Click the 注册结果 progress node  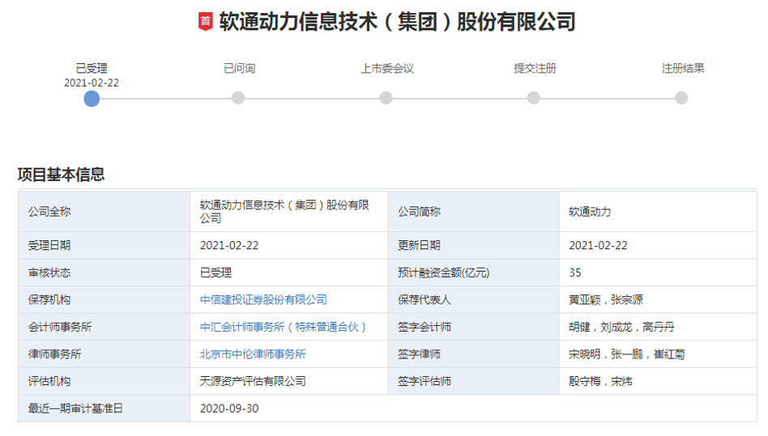point(681,98)
